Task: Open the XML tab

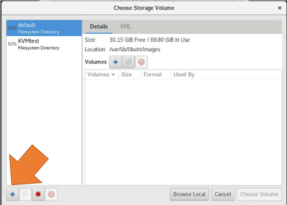Action: (125, 27)
